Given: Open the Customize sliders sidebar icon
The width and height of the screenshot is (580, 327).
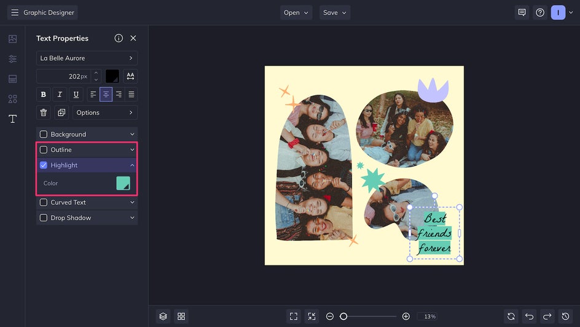Looking at the screenshot, I should pyautogui.click(x=12, y=59).
